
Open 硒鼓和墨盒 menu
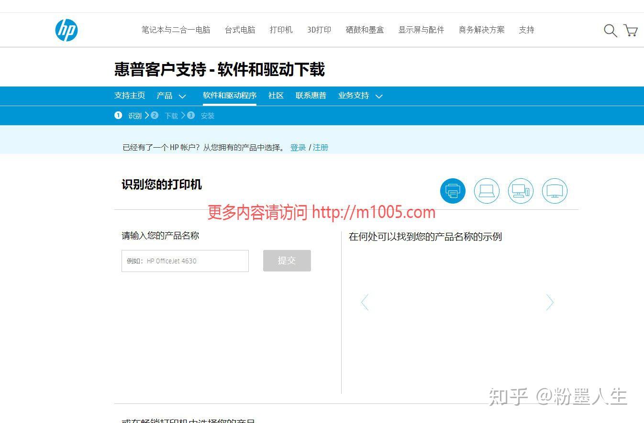point(365,30)
